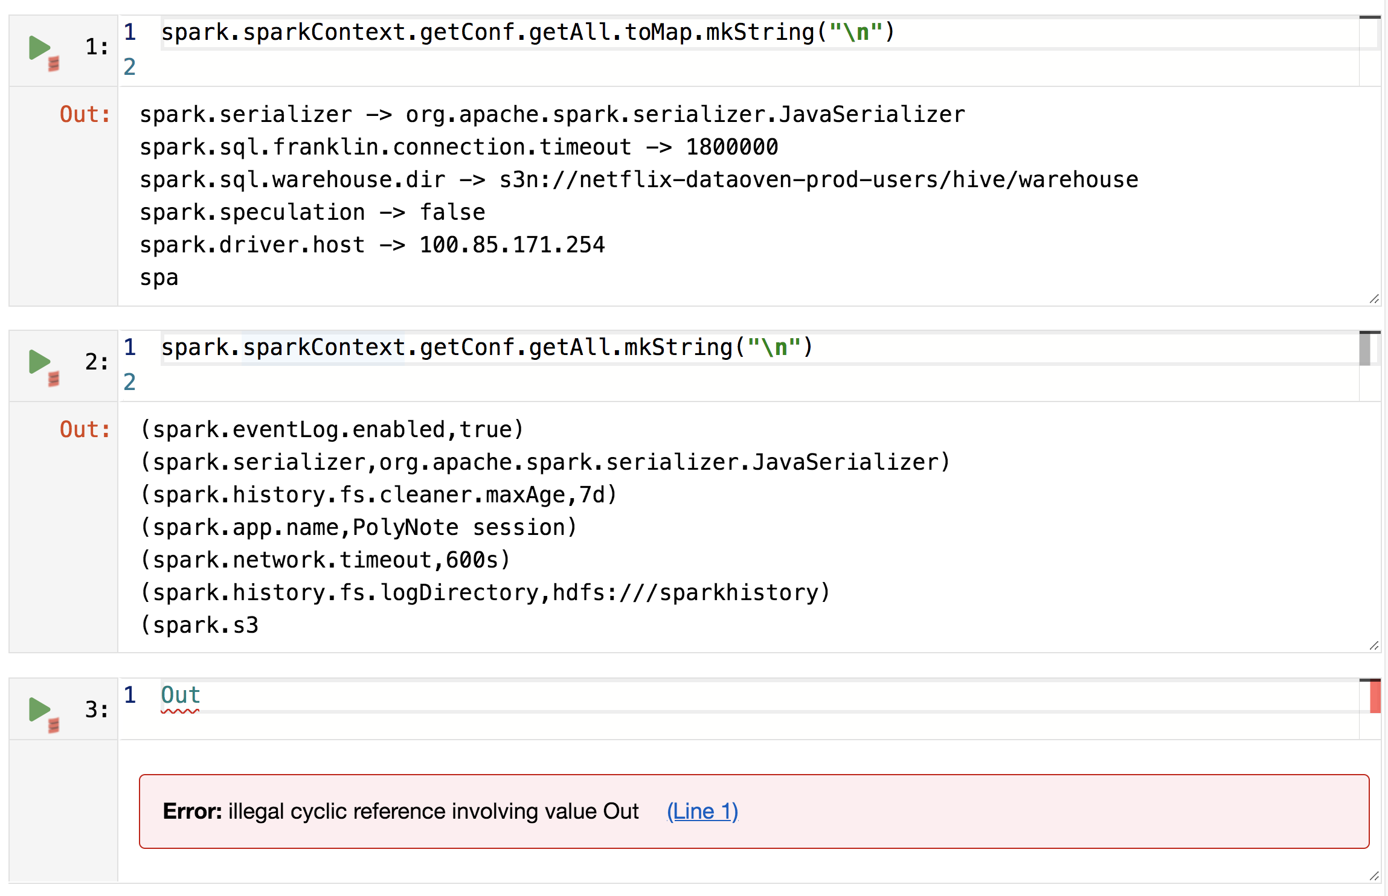Image resolution: width=1388 pixels, height=896 pixels.
Task: Click cell 2 output resize handle
Action: click(x=1374, y=645)
